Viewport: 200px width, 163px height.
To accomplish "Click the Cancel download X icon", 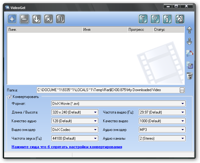I will (48, 19).
